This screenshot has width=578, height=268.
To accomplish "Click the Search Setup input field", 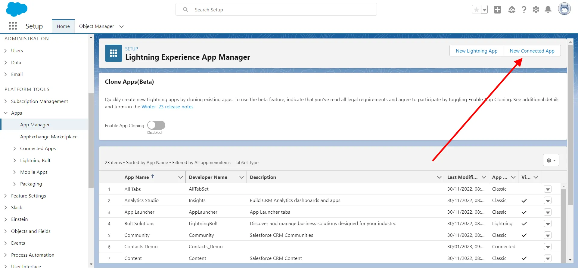I will pos(276,10).
